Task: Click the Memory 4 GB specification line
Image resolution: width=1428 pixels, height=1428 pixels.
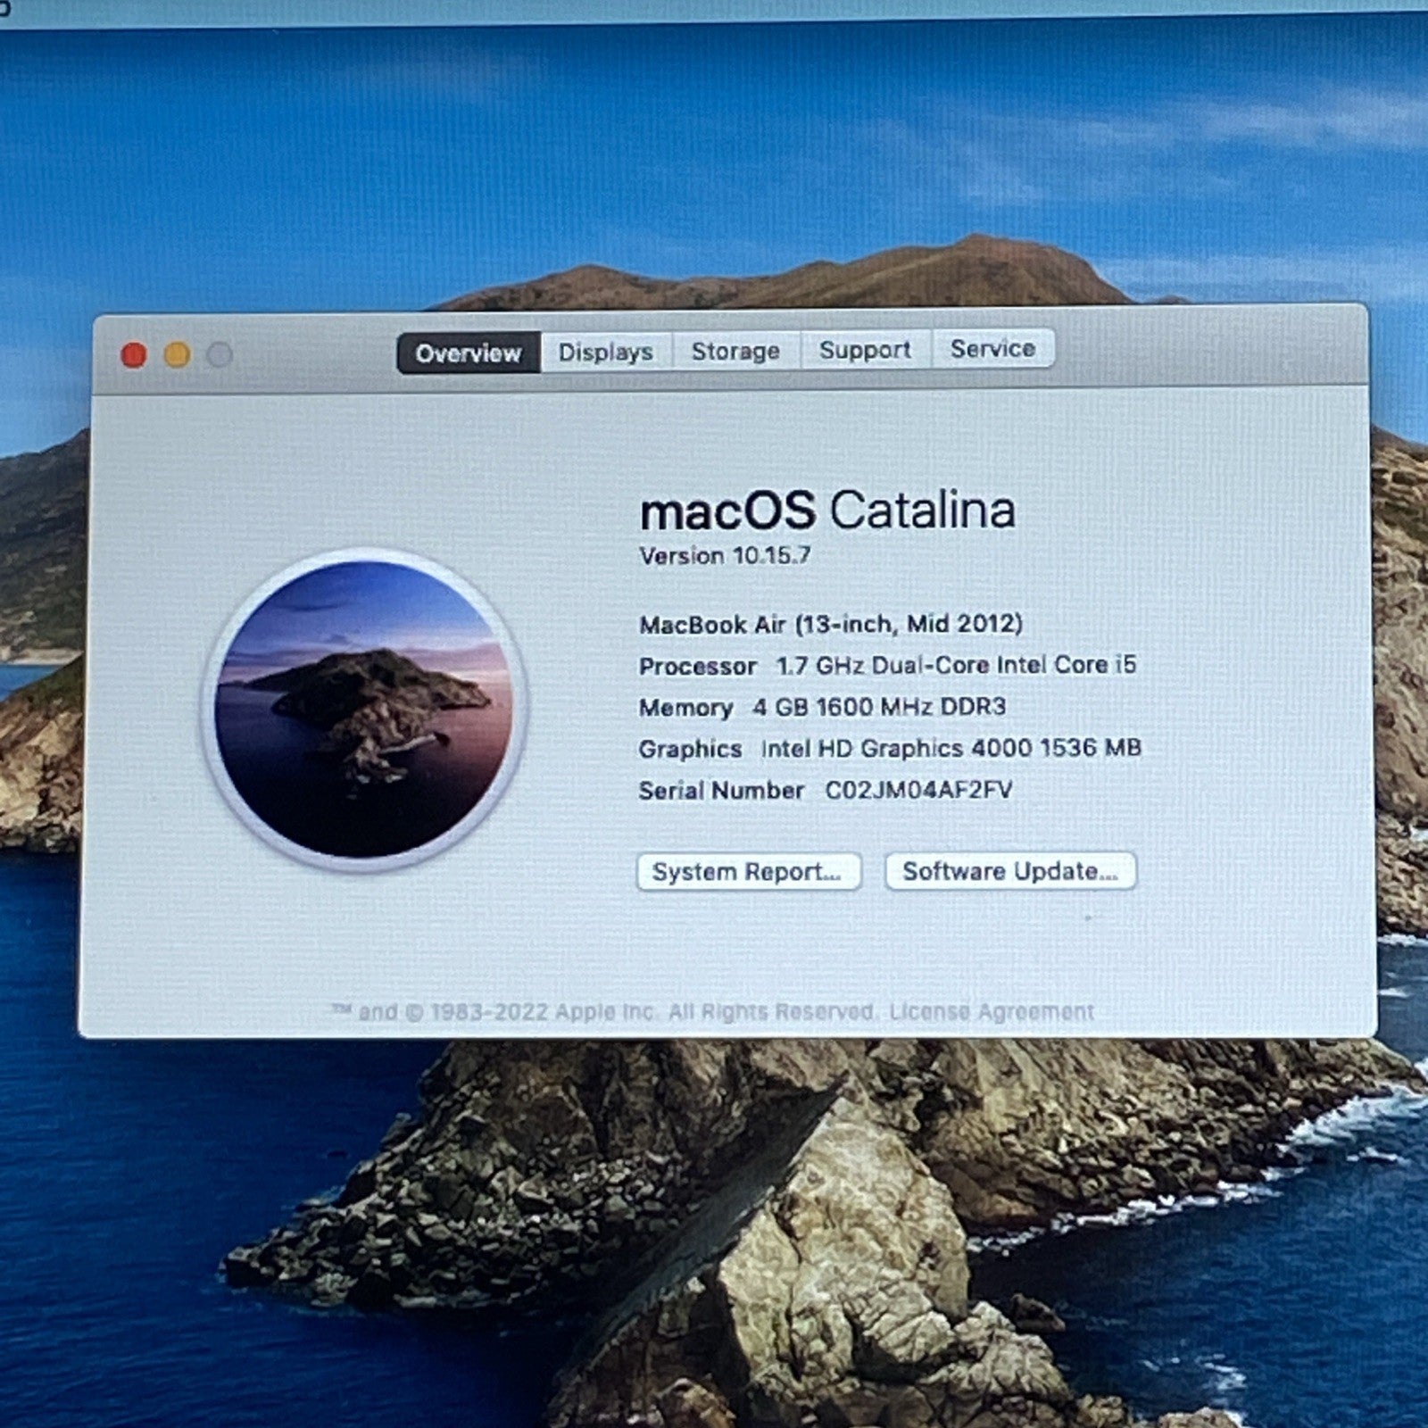Action: 822,707
